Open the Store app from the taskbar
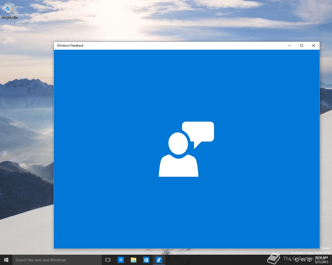 click(x=146, y=260)
